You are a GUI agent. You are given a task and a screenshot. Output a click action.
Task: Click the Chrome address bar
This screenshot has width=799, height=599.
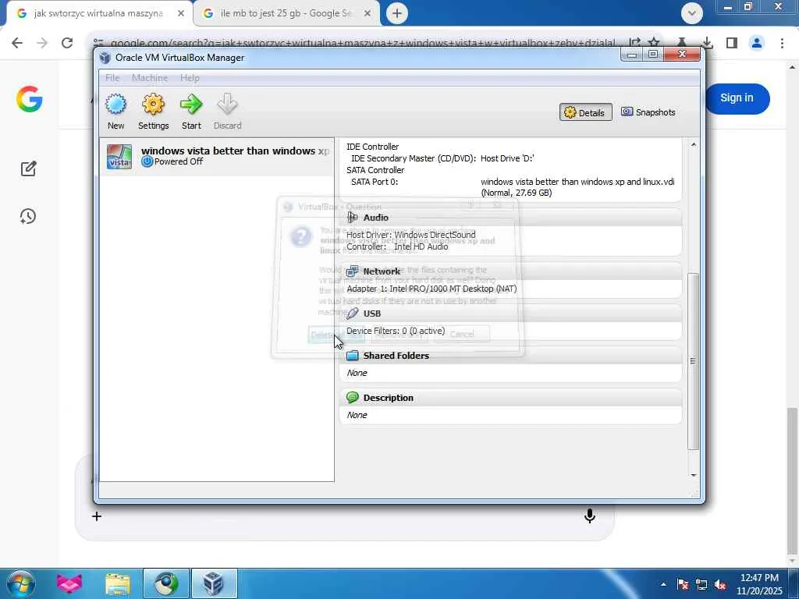pyautogui.click(x=362, y=43)
